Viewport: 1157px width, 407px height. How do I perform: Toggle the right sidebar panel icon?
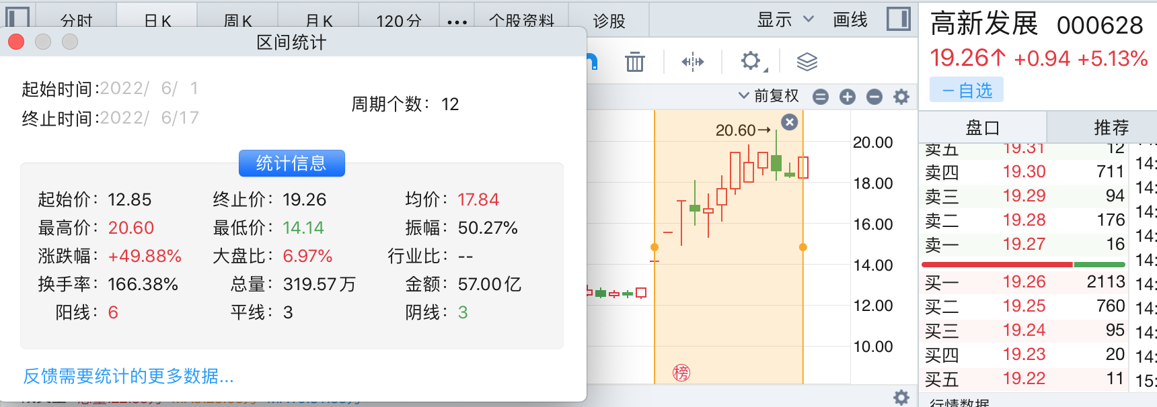[x=898, y=19]
